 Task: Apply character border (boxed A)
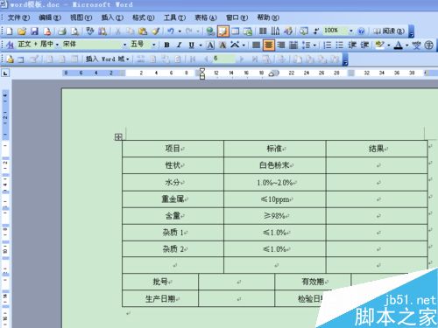[x=210, y=45]
